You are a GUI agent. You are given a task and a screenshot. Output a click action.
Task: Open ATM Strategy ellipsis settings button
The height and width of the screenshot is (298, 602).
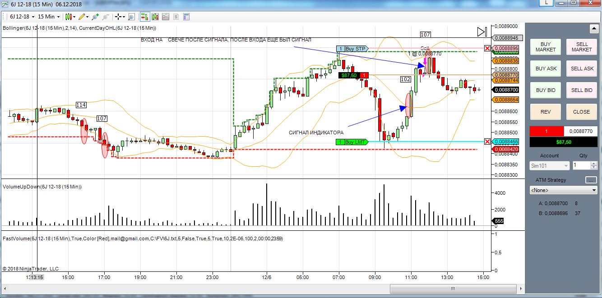tap(591, 180)
